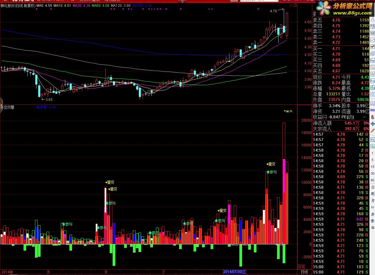
Task: Select the candlestick chart icon
Action: coord(373,47)
